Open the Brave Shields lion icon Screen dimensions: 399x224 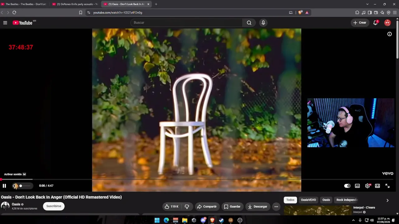(300, 12)
